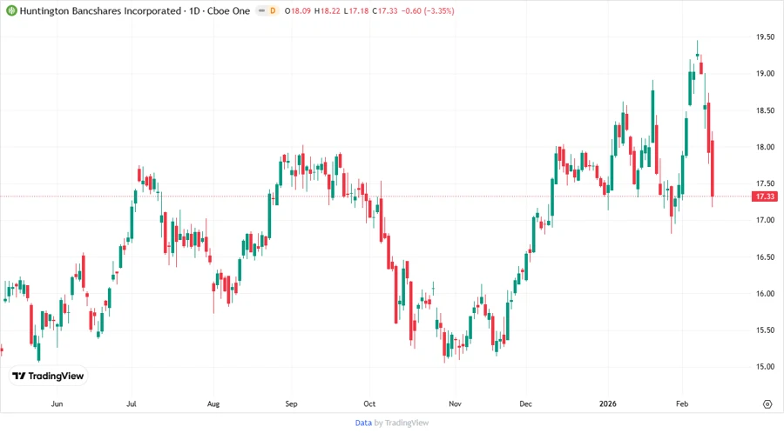
Task: Click the Jul label on time axis
Action: tap(132, 403)
